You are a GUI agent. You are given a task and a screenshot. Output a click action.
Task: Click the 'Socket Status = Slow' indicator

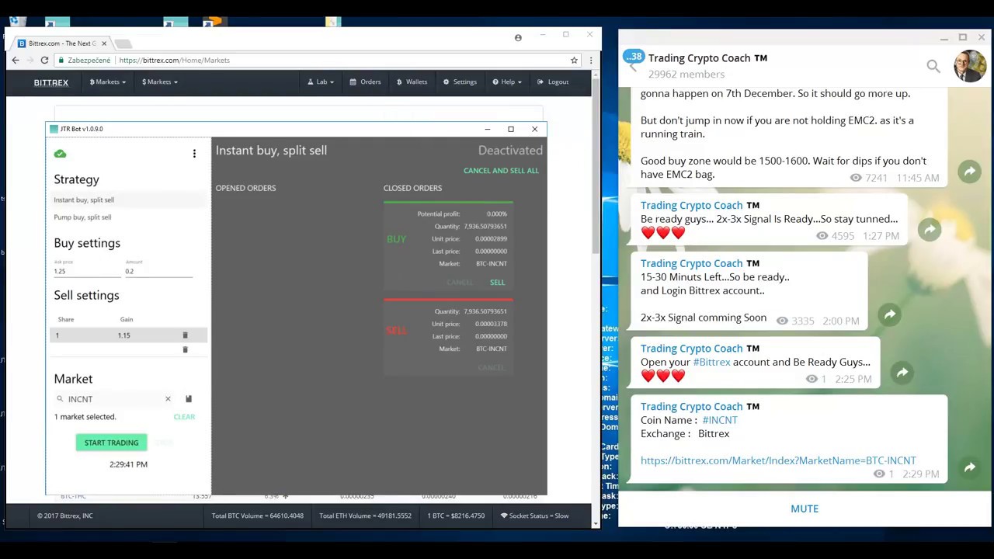pos(534,516)
